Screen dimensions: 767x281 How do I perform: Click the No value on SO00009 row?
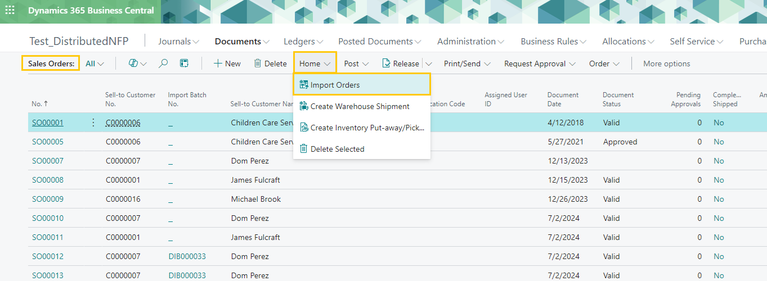point(719,199)
